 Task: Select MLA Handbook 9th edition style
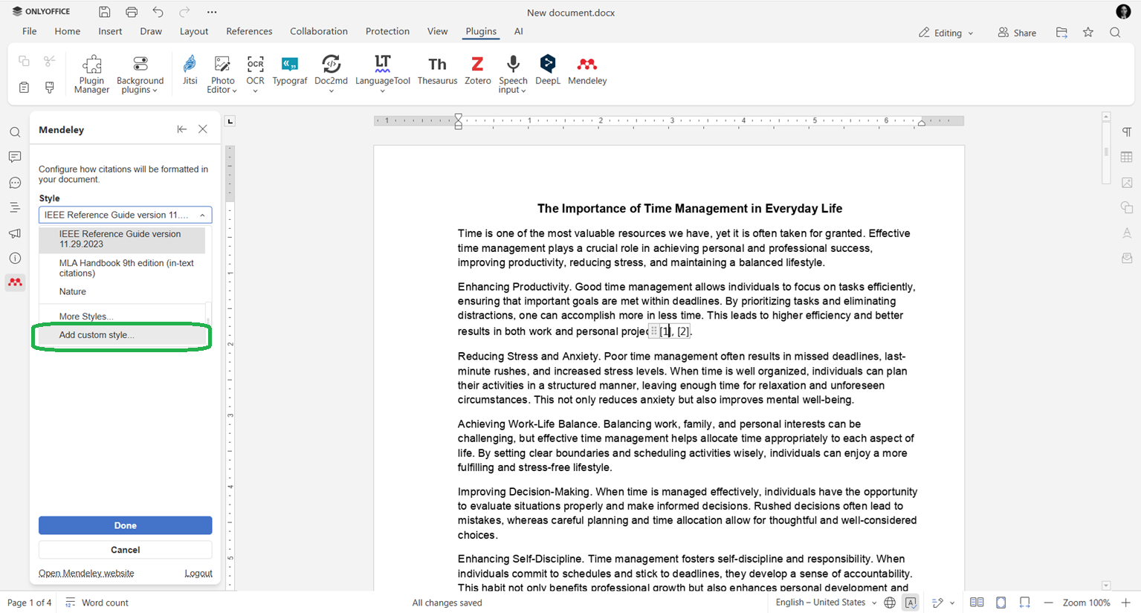(x=123, y=268)
